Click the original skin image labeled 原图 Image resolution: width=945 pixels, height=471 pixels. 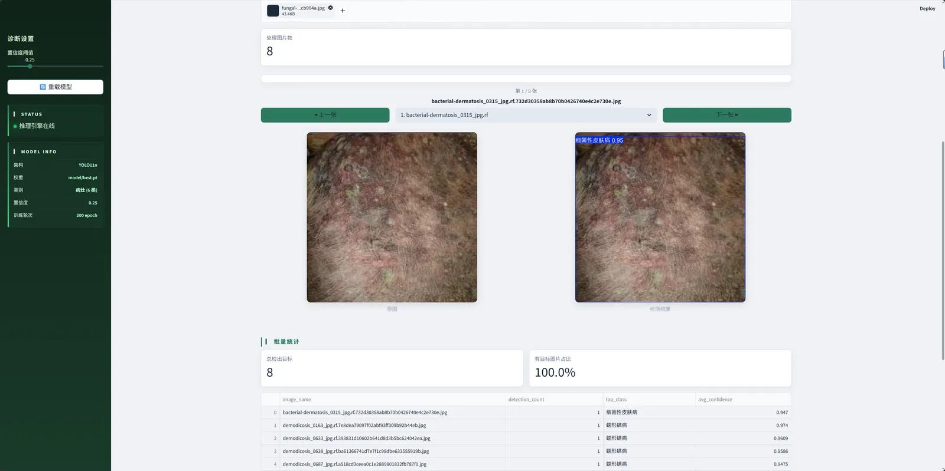click(392, 218)
